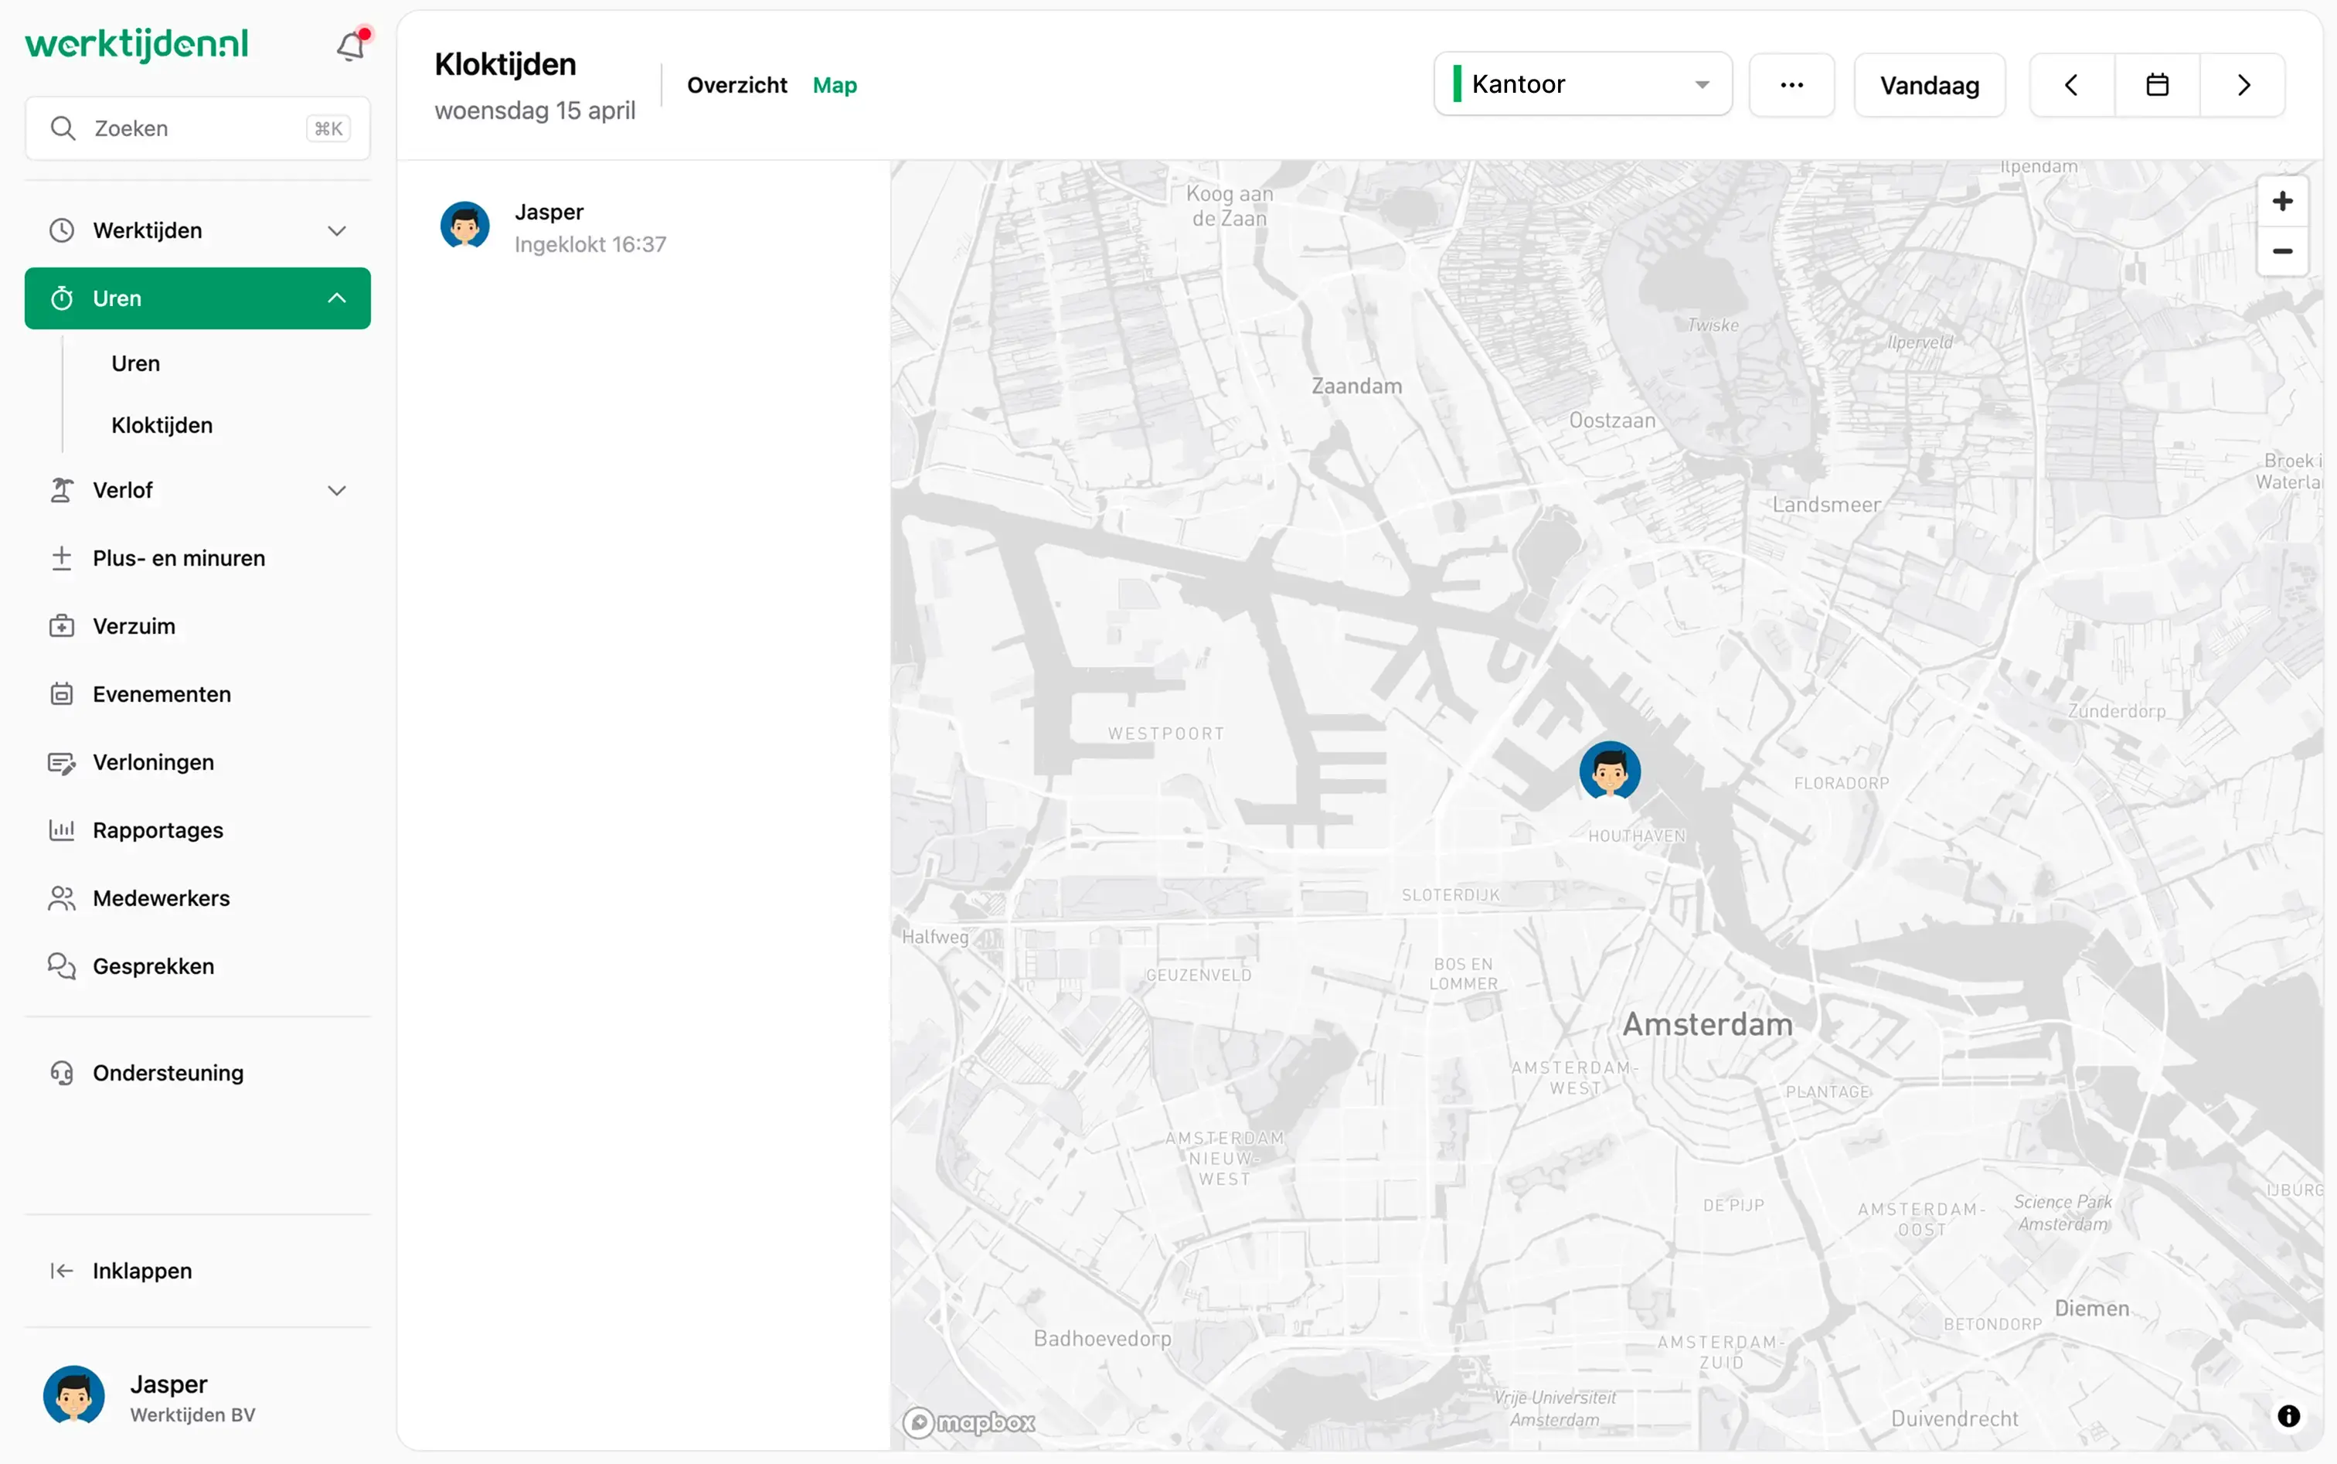The width and height of the screenshot is (2337, 1464).
Task: Open the more options ellipsis menu
Action: coord(1791,84)
